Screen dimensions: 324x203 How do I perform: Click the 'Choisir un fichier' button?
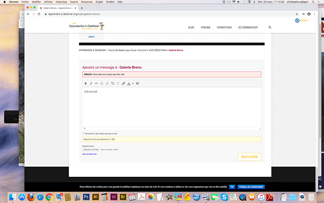click(x=91, y=150)
